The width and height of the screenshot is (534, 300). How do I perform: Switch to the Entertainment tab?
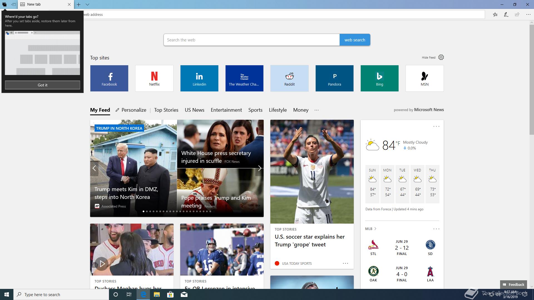point(226,110)
